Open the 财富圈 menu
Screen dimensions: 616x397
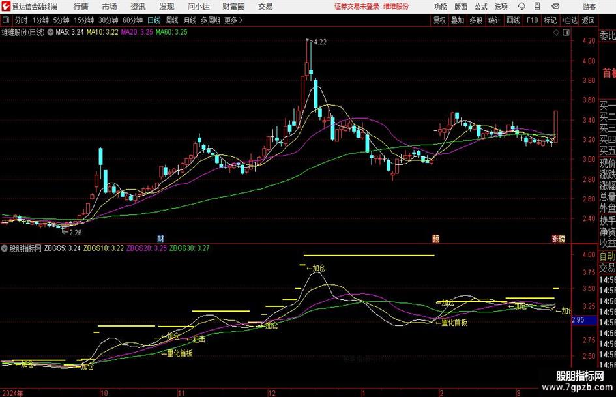click(x=233, y=7)
